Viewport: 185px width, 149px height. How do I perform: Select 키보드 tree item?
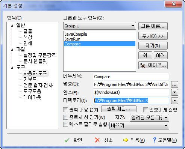30,79
